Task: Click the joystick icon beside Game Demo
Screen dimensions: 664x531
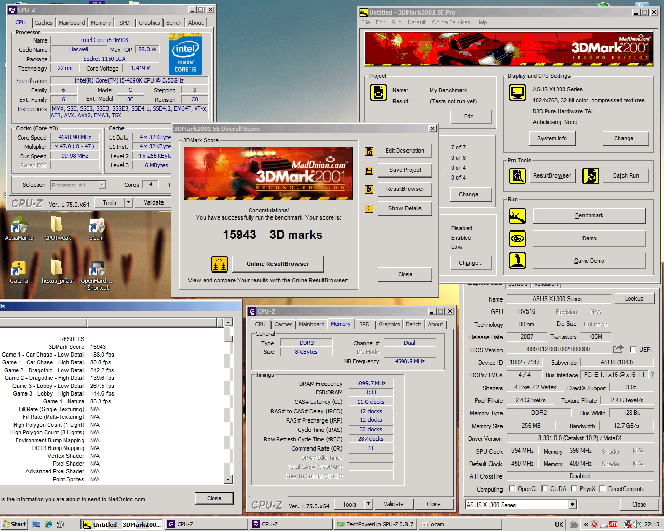Action: point(518,261)
